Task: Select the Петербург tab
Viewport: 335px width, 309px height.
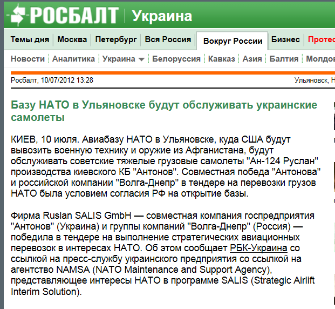Action: pos(116,39)
